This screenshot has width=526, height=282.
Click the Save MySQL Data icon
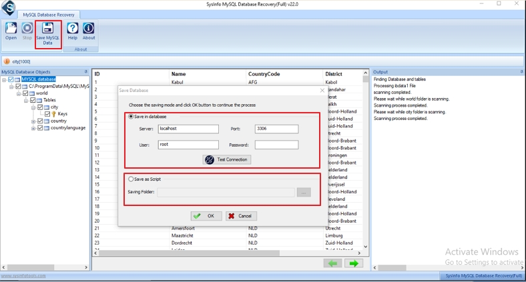48,32
